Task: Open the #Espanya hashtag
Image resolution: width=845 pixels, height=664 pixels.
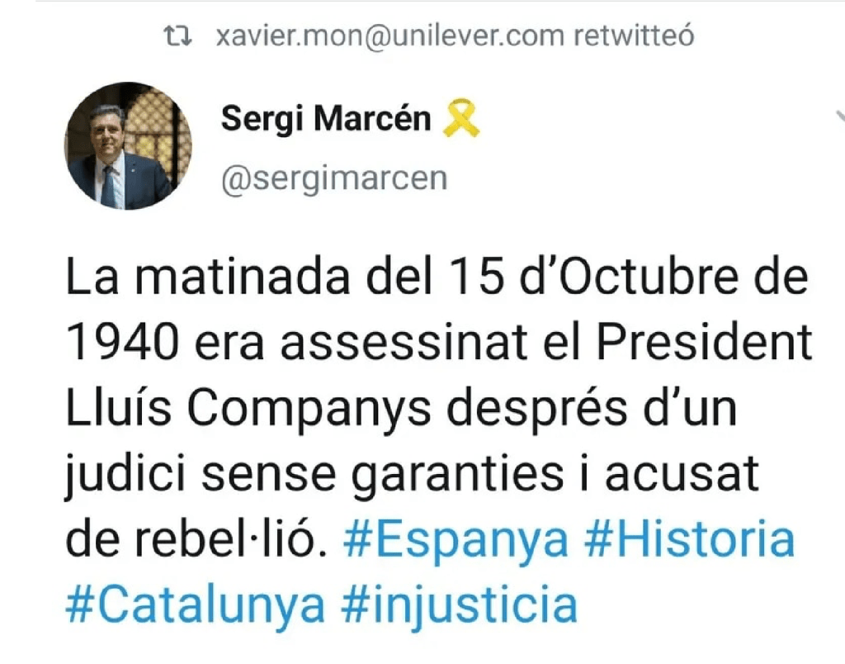Action: tap(455, 541)
